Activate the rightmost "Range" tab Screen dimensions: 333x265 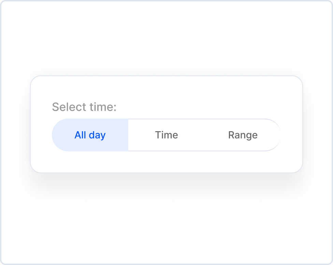(x=243, y=135)
